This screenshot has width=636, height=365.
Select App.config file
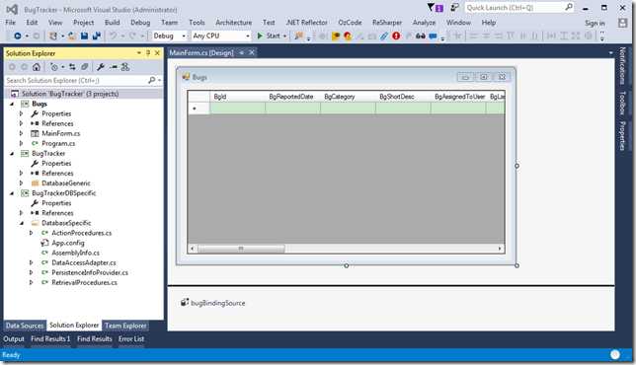[x=68, y=243]
